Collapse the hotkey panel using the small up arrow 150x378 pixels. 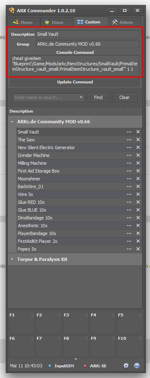(x=76, y=359)
